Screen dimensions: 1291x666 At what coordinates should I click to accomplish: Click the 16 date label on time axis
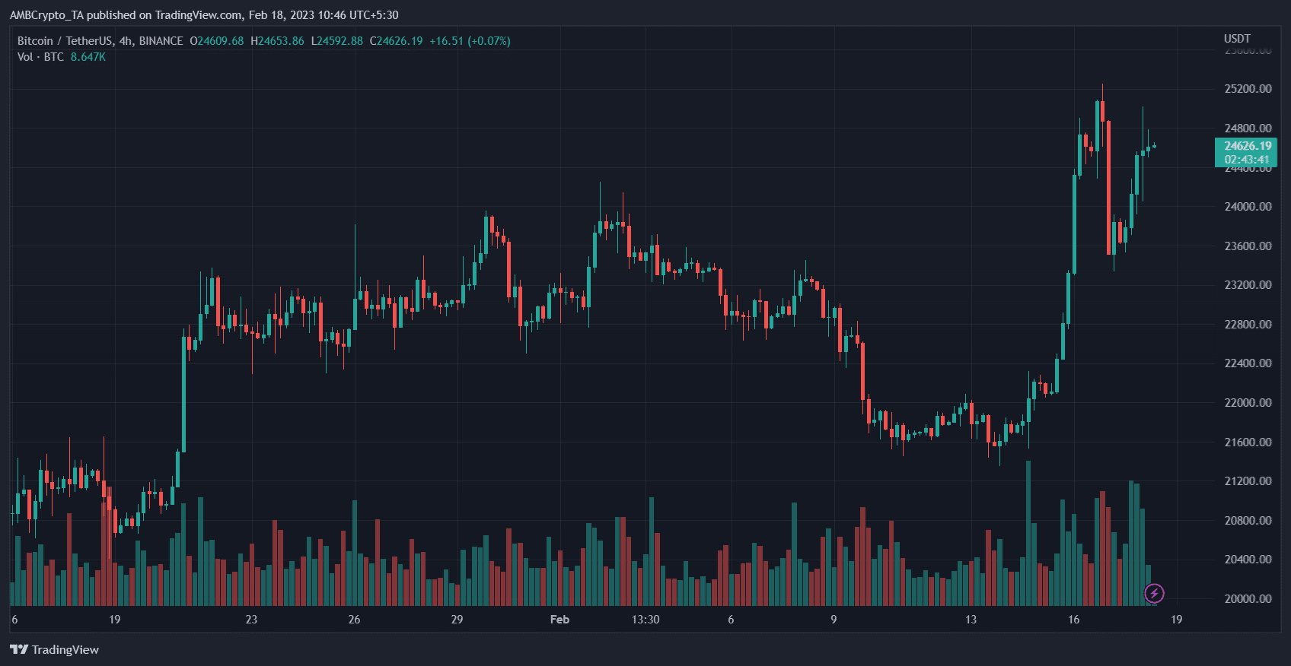[1073, 620]
